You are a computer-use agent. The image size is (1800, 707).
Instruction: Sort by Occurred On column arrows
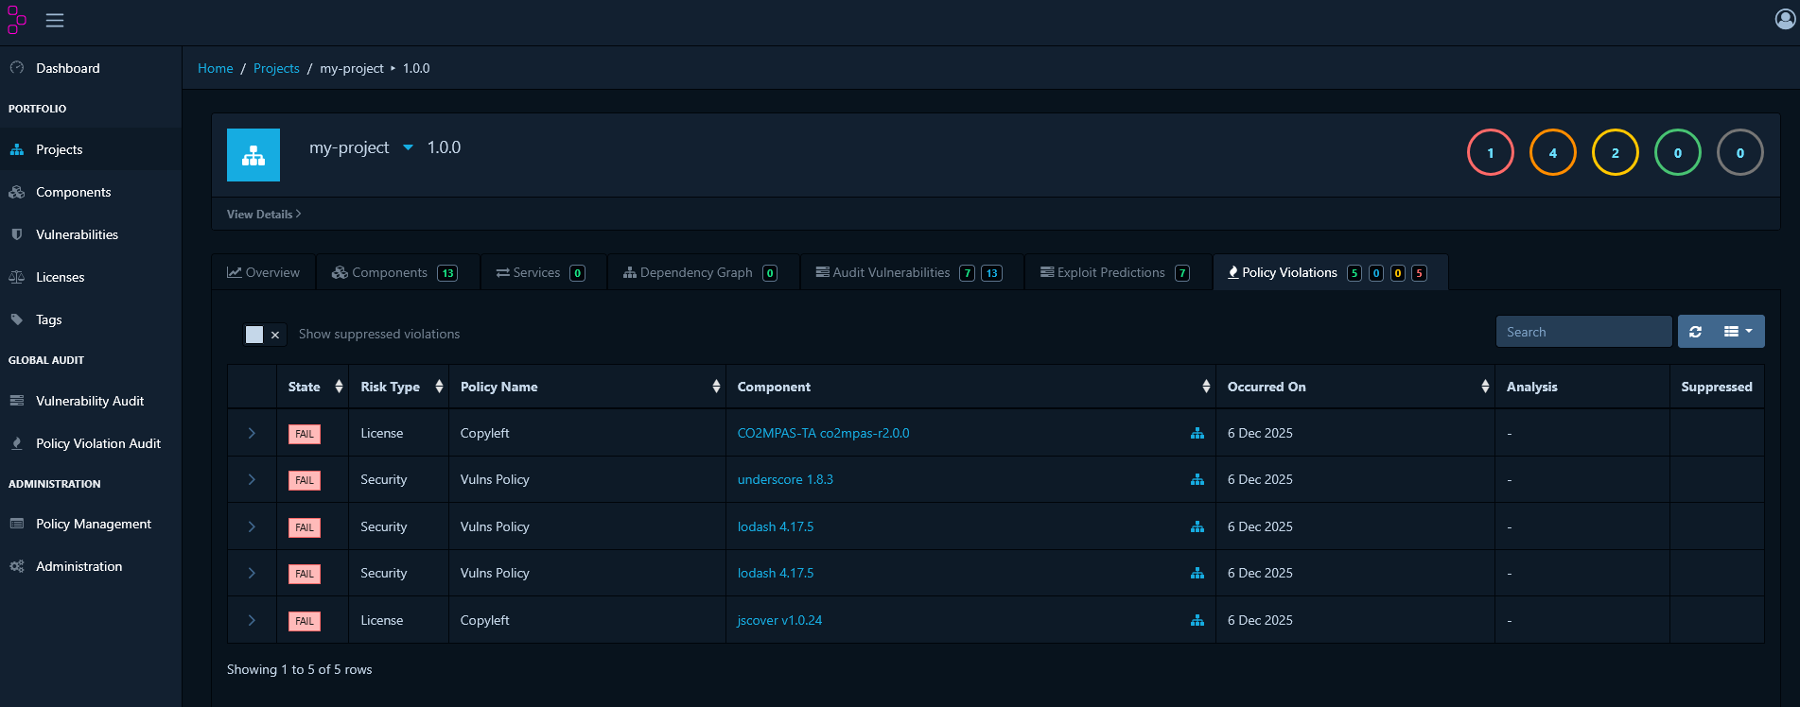tap(1485, 387)
